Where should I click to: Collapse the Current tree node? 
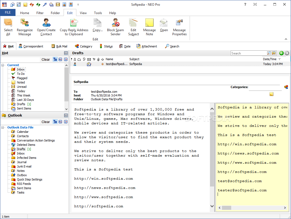click(3, 65)
